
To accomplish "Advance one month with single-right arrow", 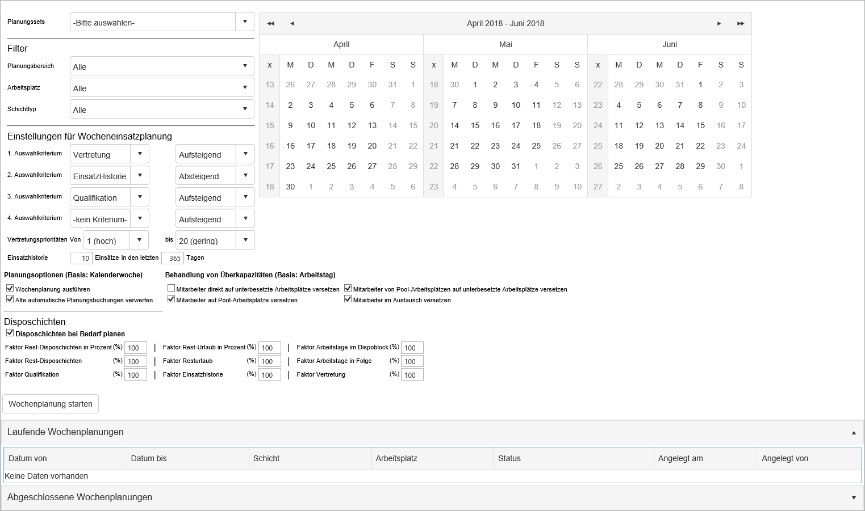I will click(x=719, y=23).
